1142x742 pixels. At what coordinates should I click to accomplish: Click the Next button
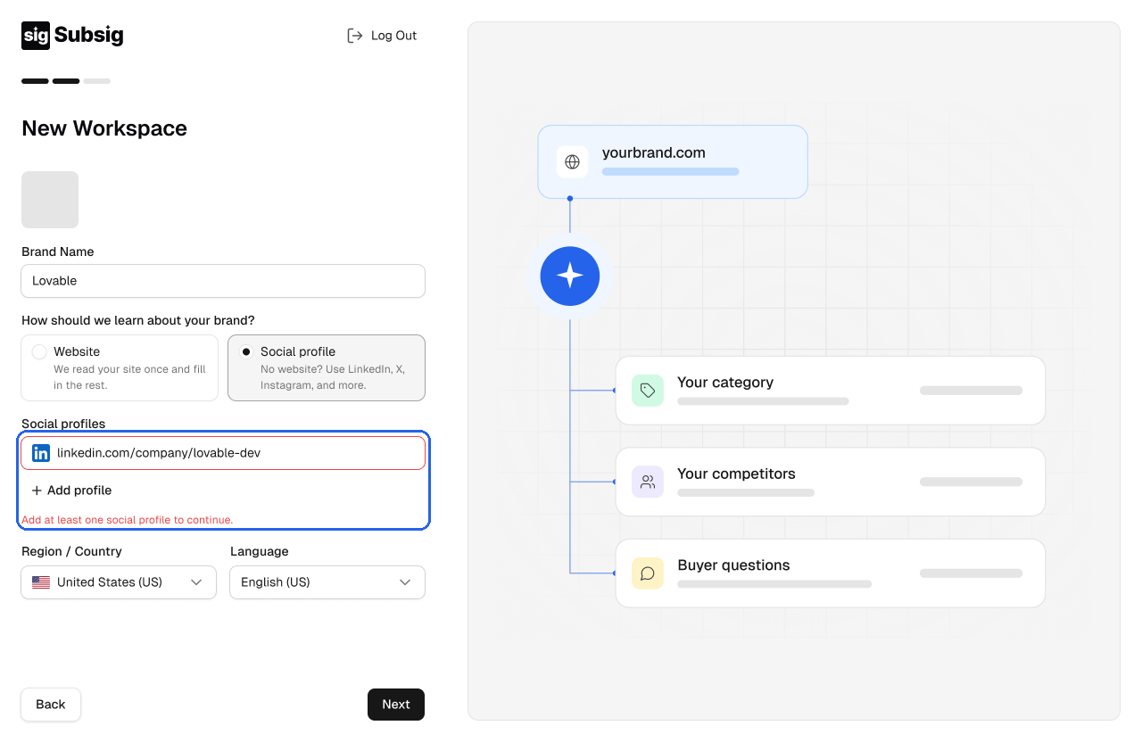coord(396,705)
